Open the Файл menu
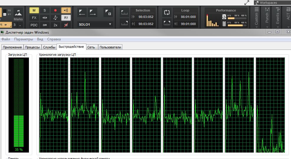The height and width of the screenshot is (159, 291). click(6, 39)
